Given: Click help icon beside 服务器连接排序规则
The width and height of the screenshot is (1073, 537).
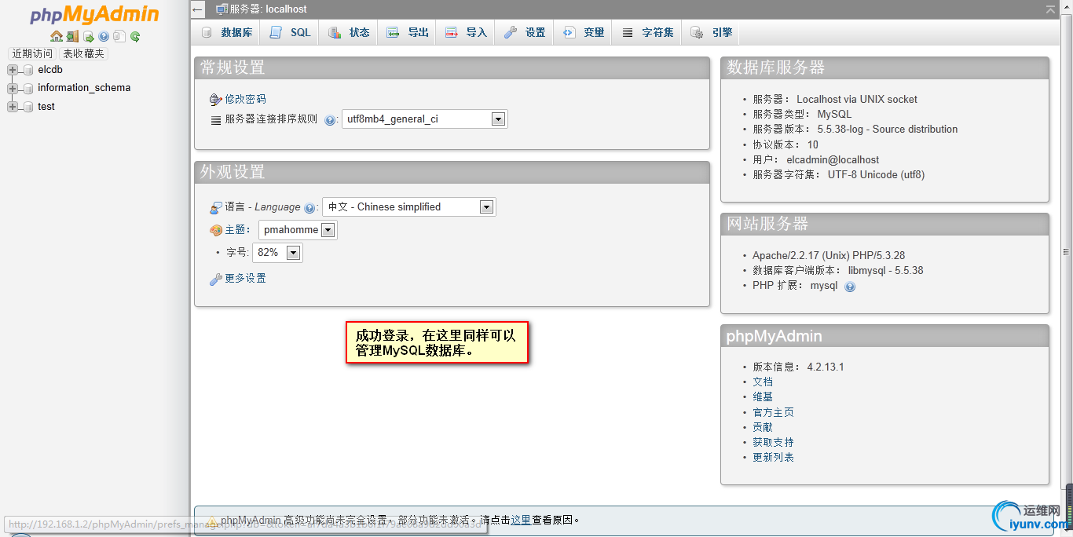Looking at the screenshot, I should click(x=330, y=120).
